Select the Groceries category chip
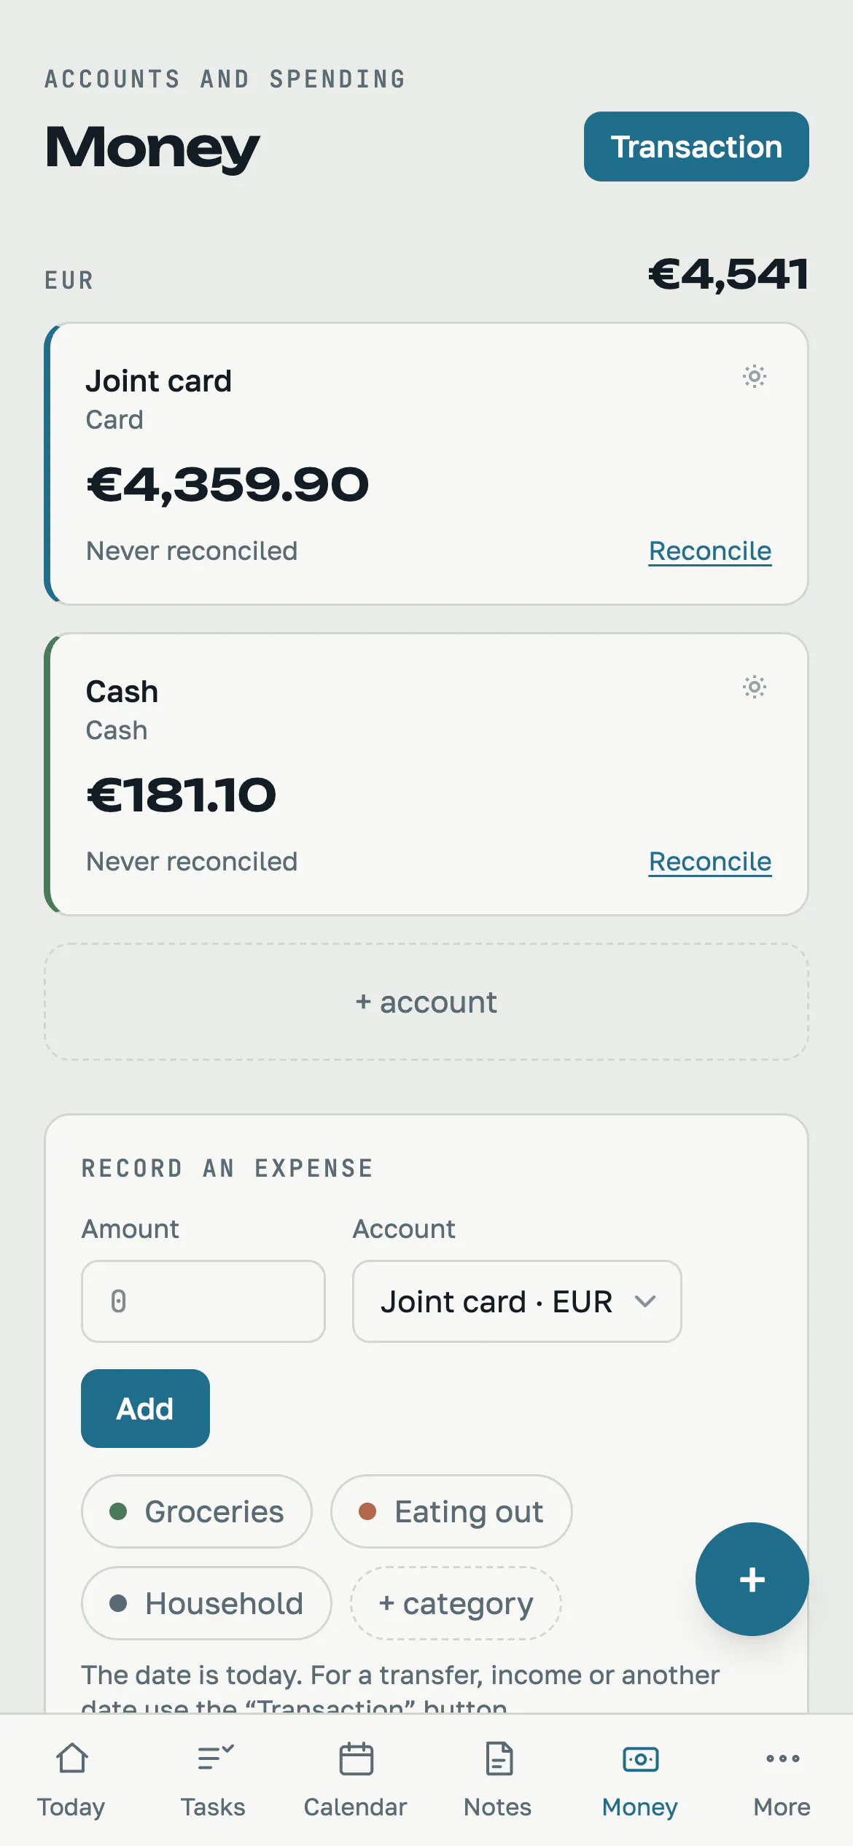This screenshot has height=1846, width=853. (x=197, y=1511)
